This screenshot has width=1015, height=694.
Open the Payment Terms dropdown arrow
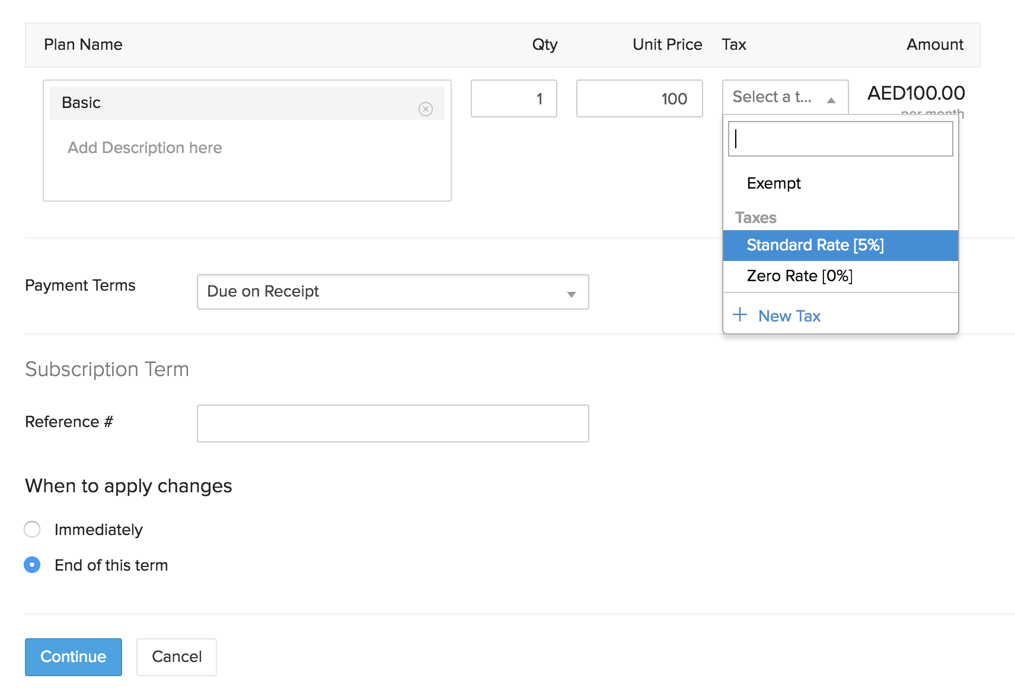point(571,292)
